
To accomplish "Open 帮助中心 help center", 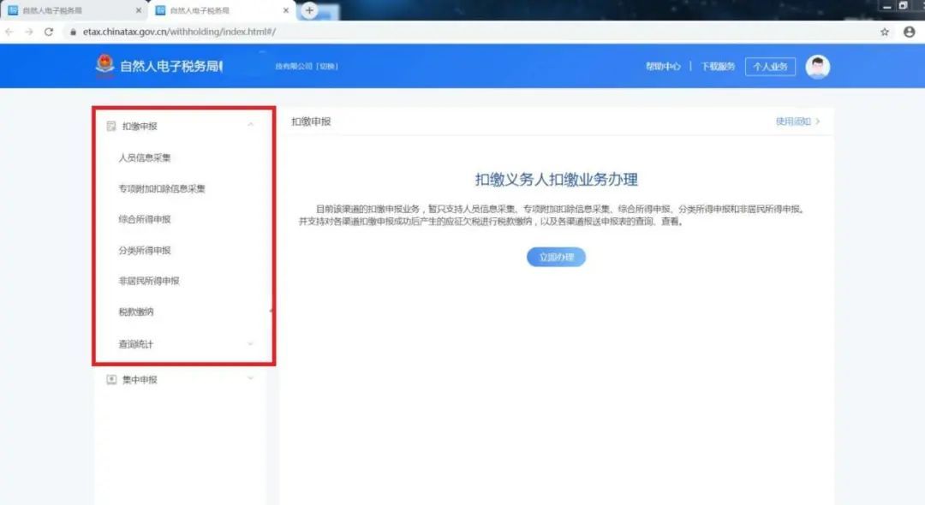I will click(x=663, y=67).
